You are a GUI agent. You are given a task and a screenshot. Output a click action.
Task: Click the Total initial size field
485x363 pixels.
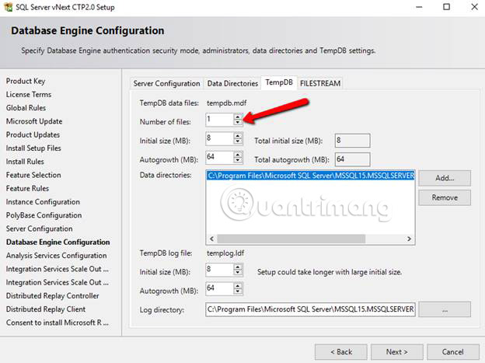pos(352,141)
